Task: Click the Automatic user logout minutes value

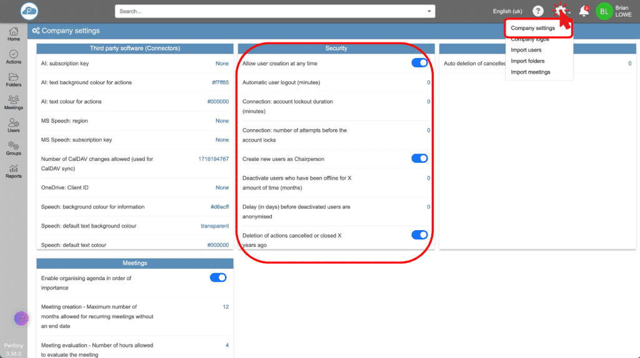Action: [x=428, y=82]
